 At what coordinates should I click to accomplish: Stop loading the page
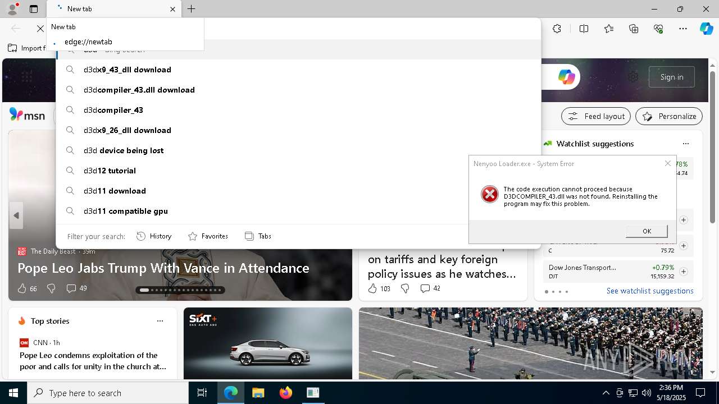coord(40,29)
